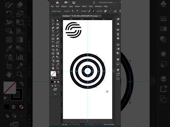Select Untitled-1 document tab
The height and width of the screenshot is (127, 170).
[x=80, y=16]
